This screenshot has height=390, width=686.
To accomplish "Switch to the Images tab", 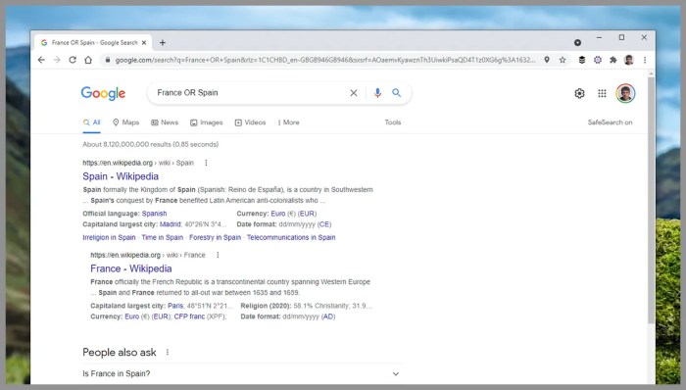I will click(207, 122).
